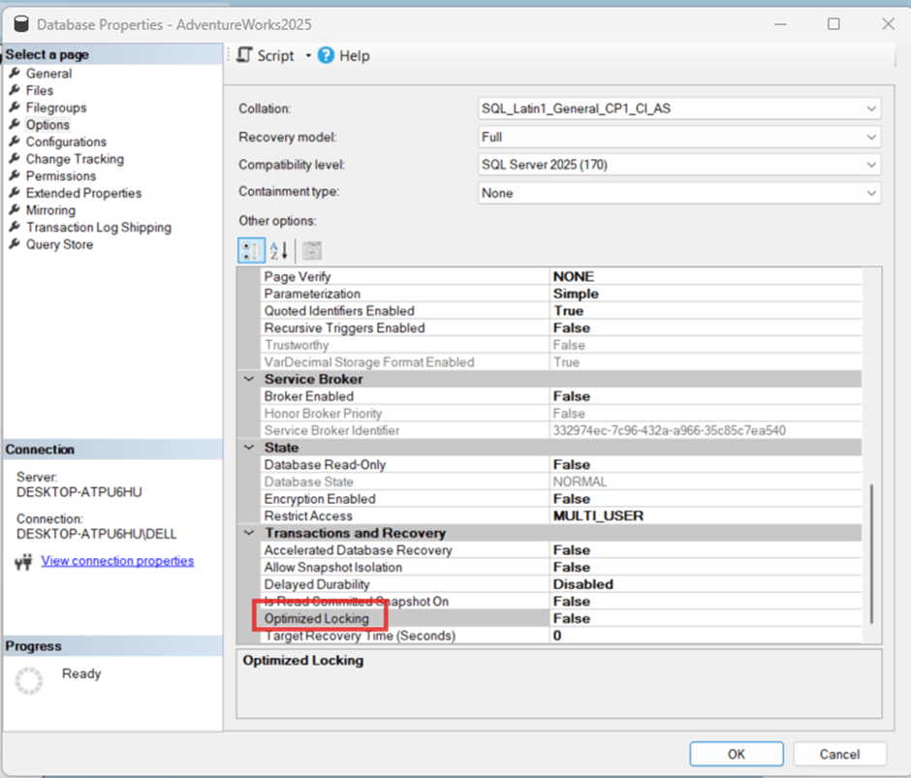The height and width of the screenshot is (778, 911).
Task: Click the Cancel button
Action: coord(839,754)
